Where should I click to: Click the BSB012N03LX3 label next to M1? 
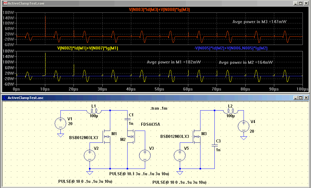84,138
